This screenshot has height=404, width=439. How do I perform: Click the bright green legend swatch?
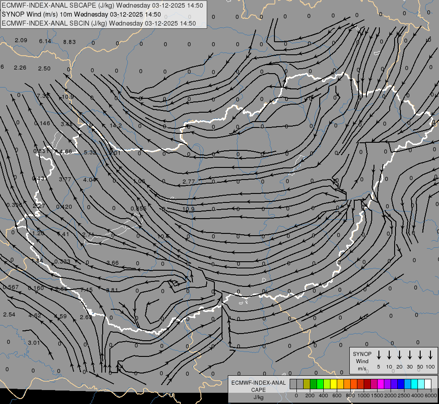(x=320, y=384)
